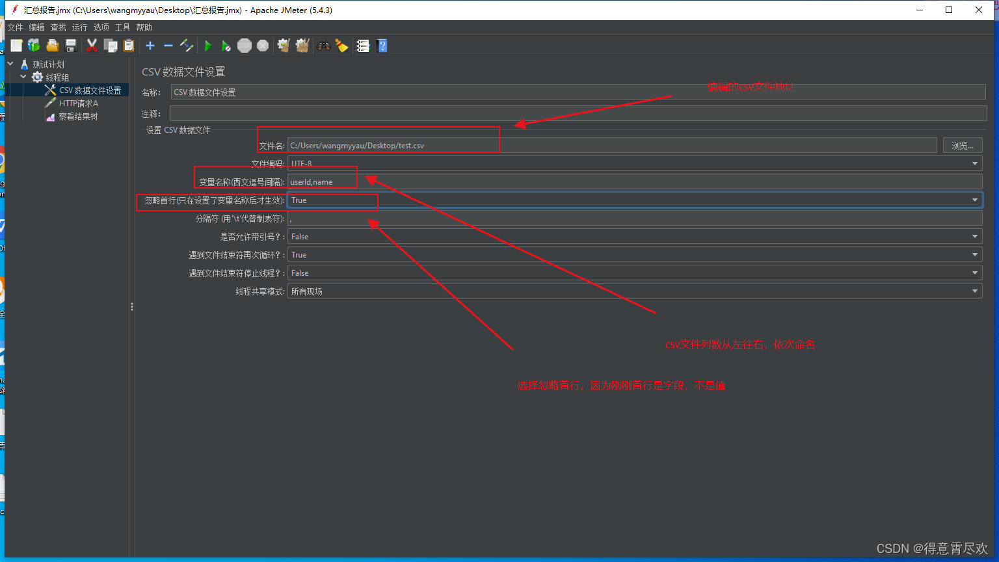Viewport: 999px width, 562px height.
Task: Open the 文件编码 UTF-8 dropdown
Action: (x=635, y=163)
